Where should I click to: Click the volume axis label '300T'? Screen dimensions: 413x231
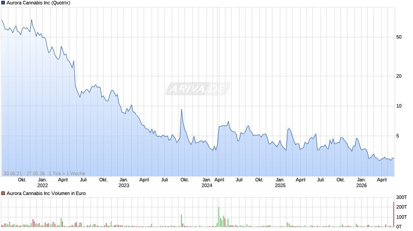[402, 197]
